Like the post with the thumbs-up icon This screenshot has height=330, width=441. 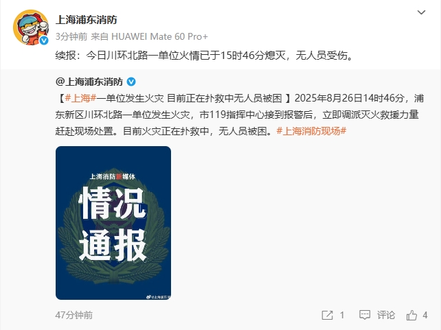click(411, 315)
